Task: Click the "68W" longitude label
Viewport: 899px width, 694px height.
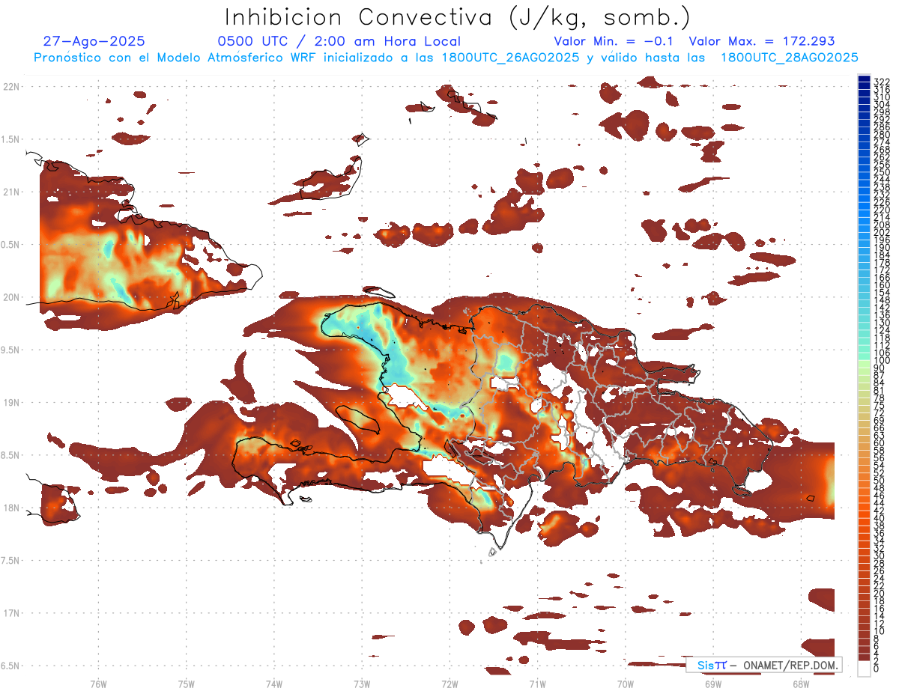Action: click(x=801, y=684)
